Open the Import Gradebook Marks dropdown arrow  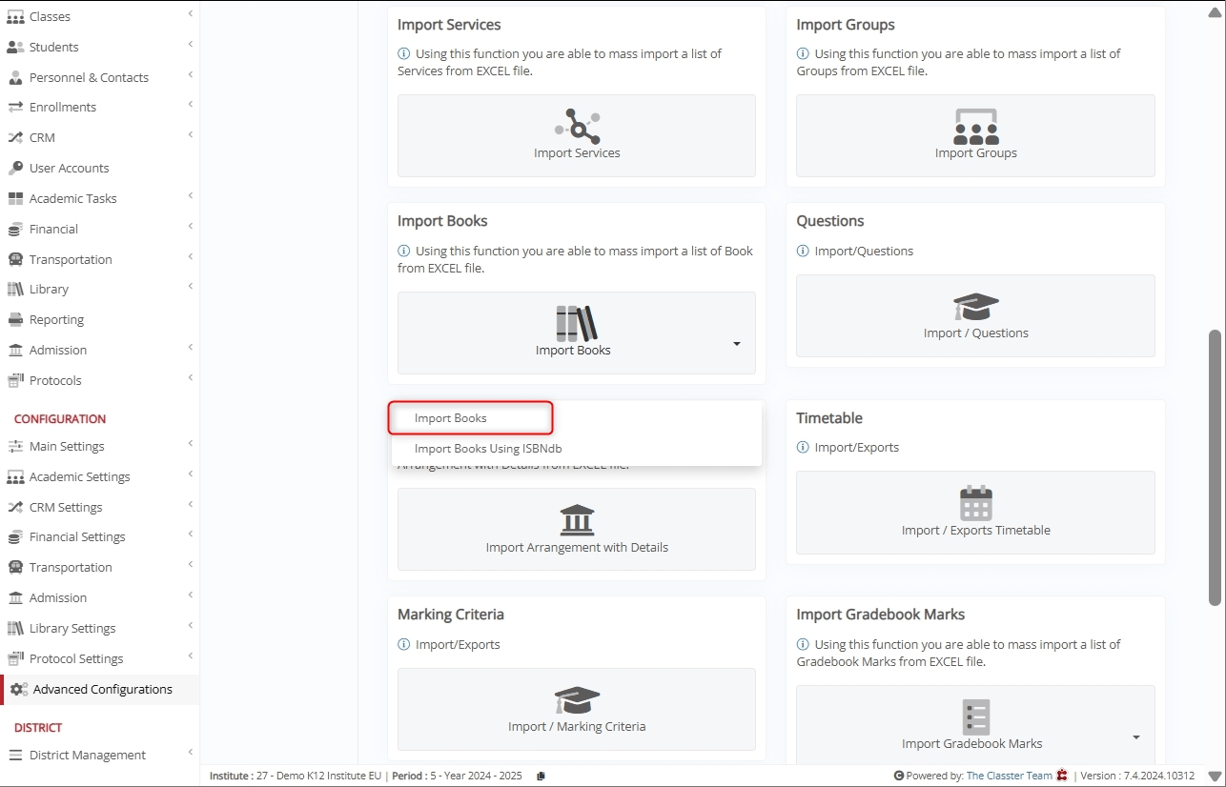1135,737
